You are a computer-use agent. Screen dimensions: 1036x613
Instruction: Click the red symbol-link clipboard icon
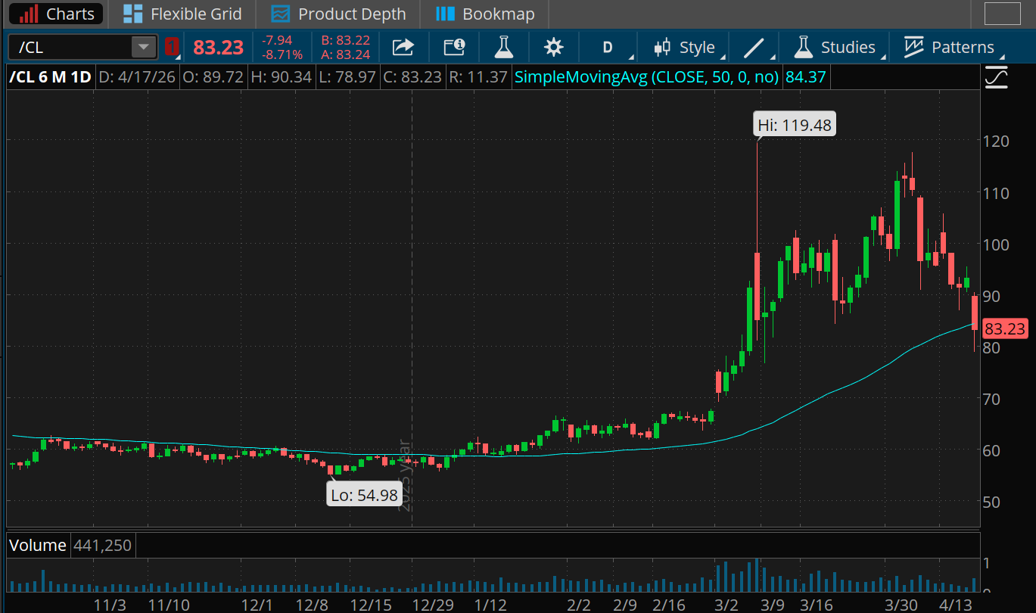(171, 48)
